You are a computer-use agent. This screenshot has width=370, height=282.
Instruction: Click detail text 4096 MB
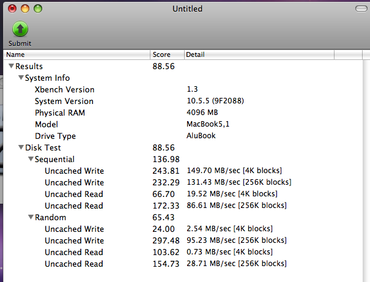[x=202, y=113]
